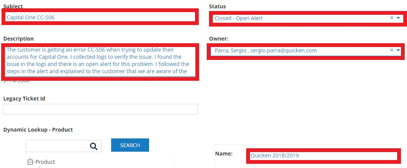This screenshot has height=168, width=407.
Task: Select the Product tree item
Action: click(45, 162)
